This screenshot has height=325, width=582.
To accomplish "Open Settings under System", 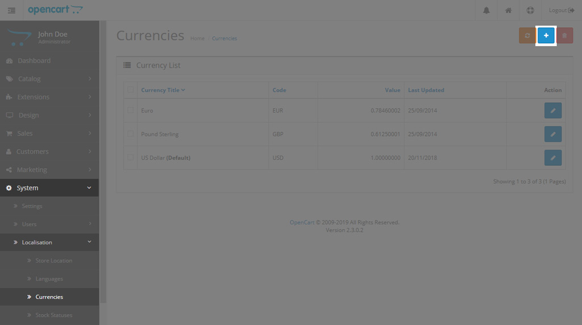I will pyautogui.click(x=49, y=206).
